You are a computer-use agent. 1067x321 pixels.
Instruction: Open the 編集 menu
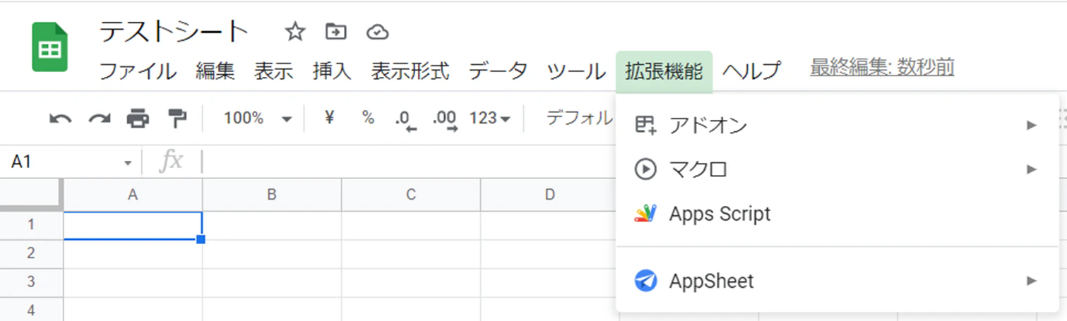[x=215, y=71]
